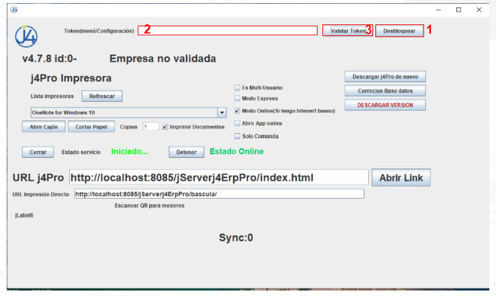Image resolution: width=496 pixels, height=296 pixels.
Task: Click the Sync:0 label
Action: [236, 238]
